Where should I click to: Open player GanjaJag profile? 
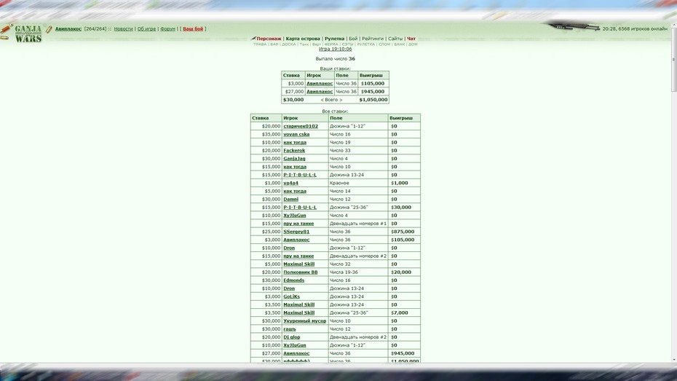coord(294,159)
